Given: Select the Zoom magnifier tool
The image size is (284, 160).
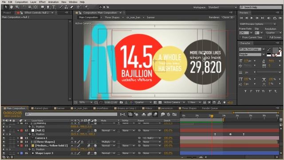Looking at the screenshot, I should coord(17,7).
